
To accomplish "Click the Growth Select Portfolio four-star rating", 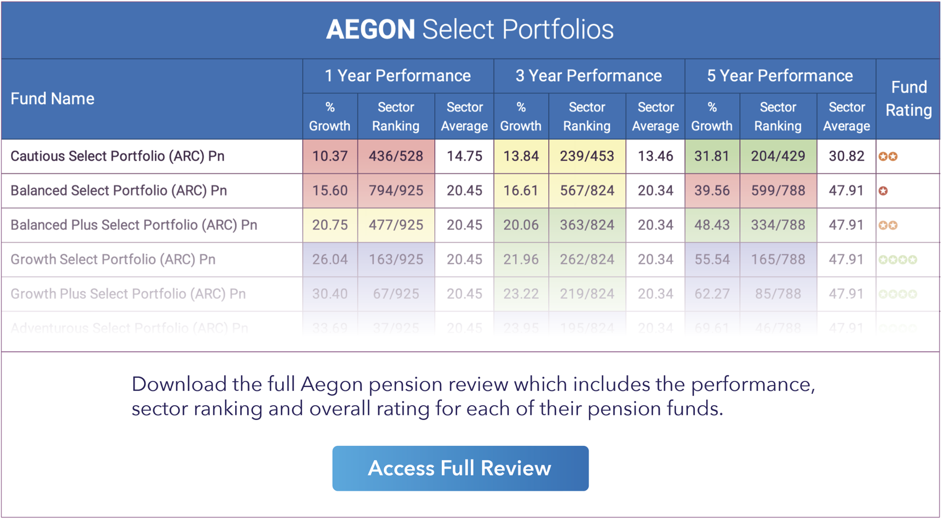I will [x=898, y=260].
